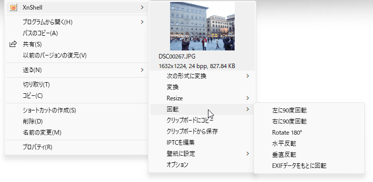Open the 壁紙に設定 submenu
The width and height of the screenshot is (373, 182).
202,153
